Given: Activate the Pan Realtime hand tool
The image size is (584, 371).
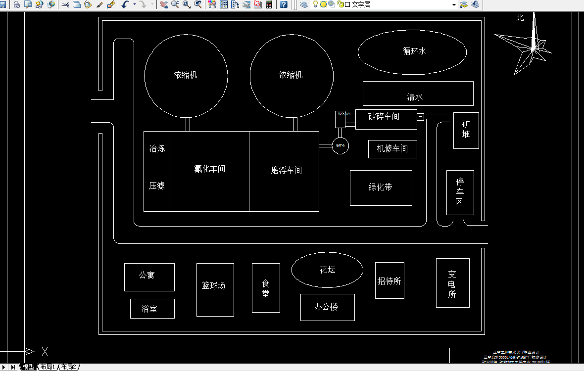Looking at the screenshot, I should click(x=164, y=5).
